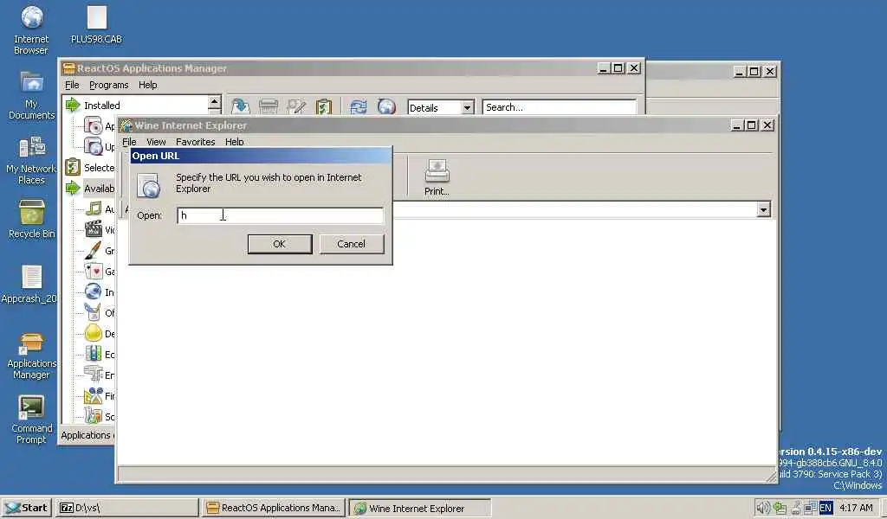
Task: Click the Install toolbar icon in Applications Manager
Action: pyautogui.click(x=240, y=106)
